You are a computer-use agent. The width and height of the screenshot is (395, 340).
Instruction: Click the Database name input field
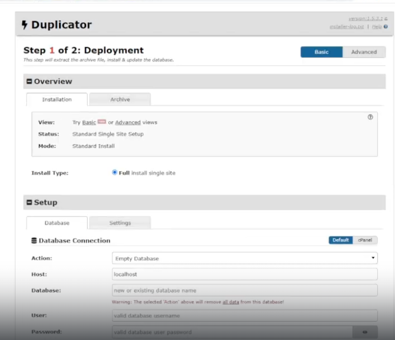point(244,290)
